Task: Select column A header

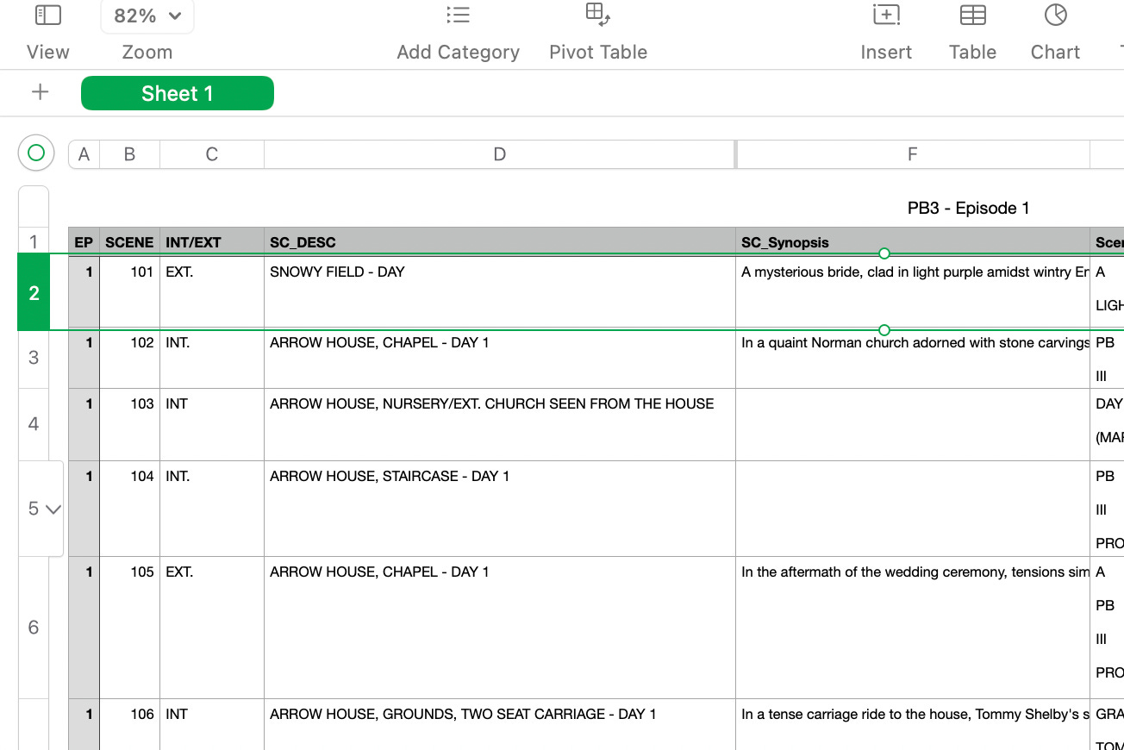Action: pyautogui.click(x=84, y=154)
